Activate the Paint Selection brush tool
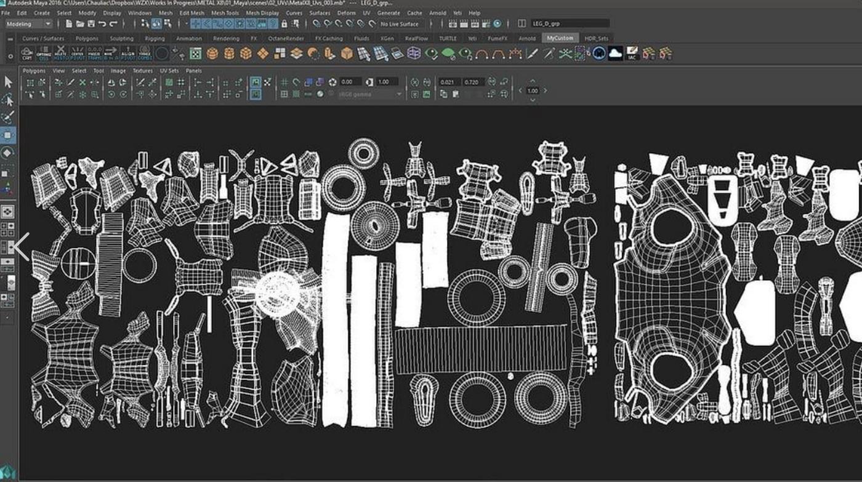The height and width of the screenshot is (482, 862). (x=9, y=117)
